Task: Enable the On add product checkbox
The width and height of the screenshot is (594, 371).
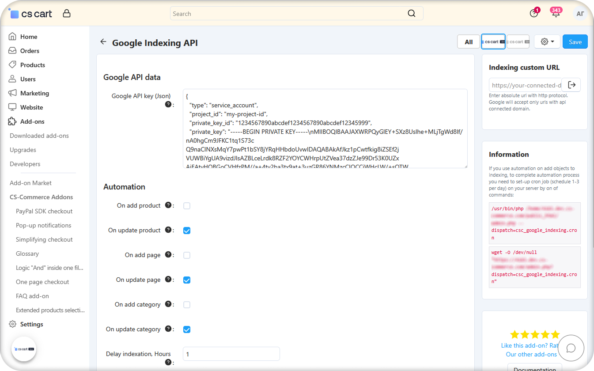Action: coord(187,206)
